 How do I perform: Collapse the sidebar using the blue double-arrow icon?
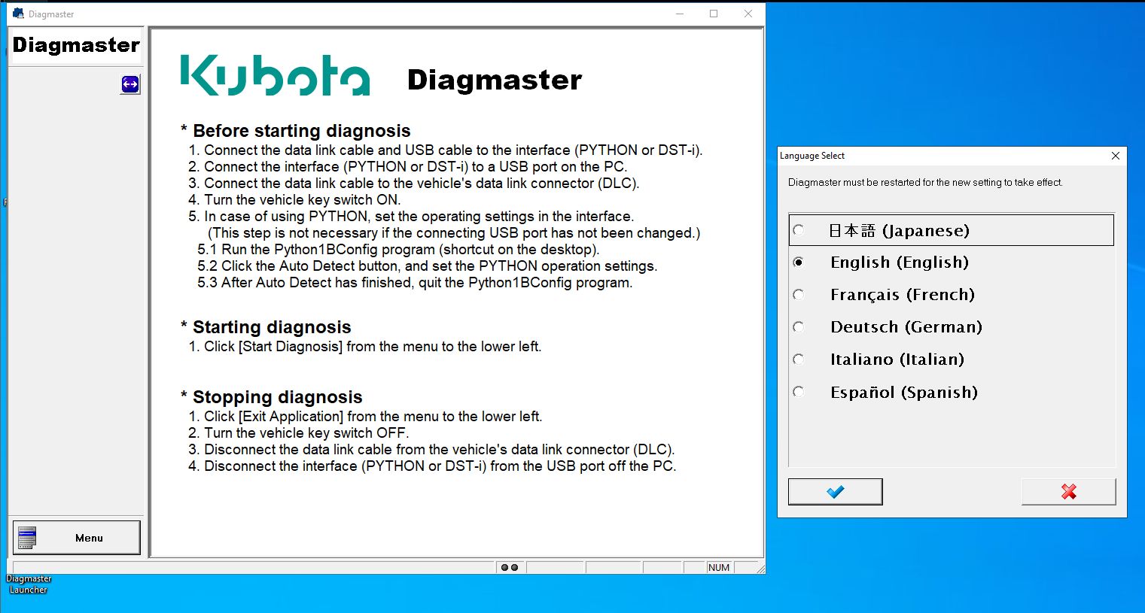point(129,84)
